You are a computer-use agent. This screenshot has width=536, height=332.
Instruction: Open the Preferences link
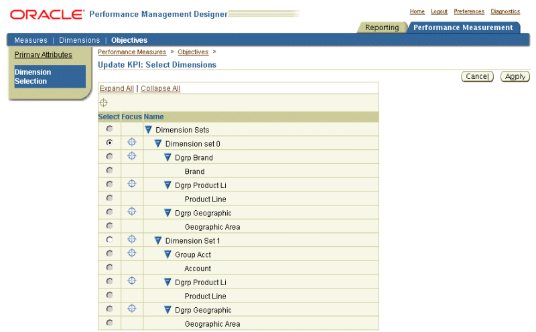(469, 11)
